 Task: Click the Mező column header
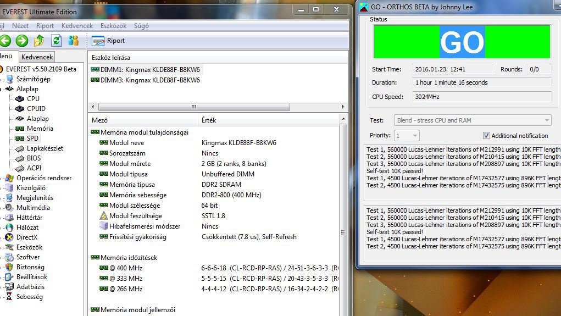143,120
